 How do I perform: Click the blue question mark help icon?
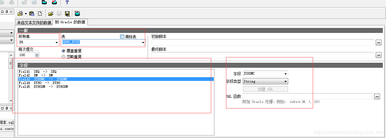pos(67,3)
